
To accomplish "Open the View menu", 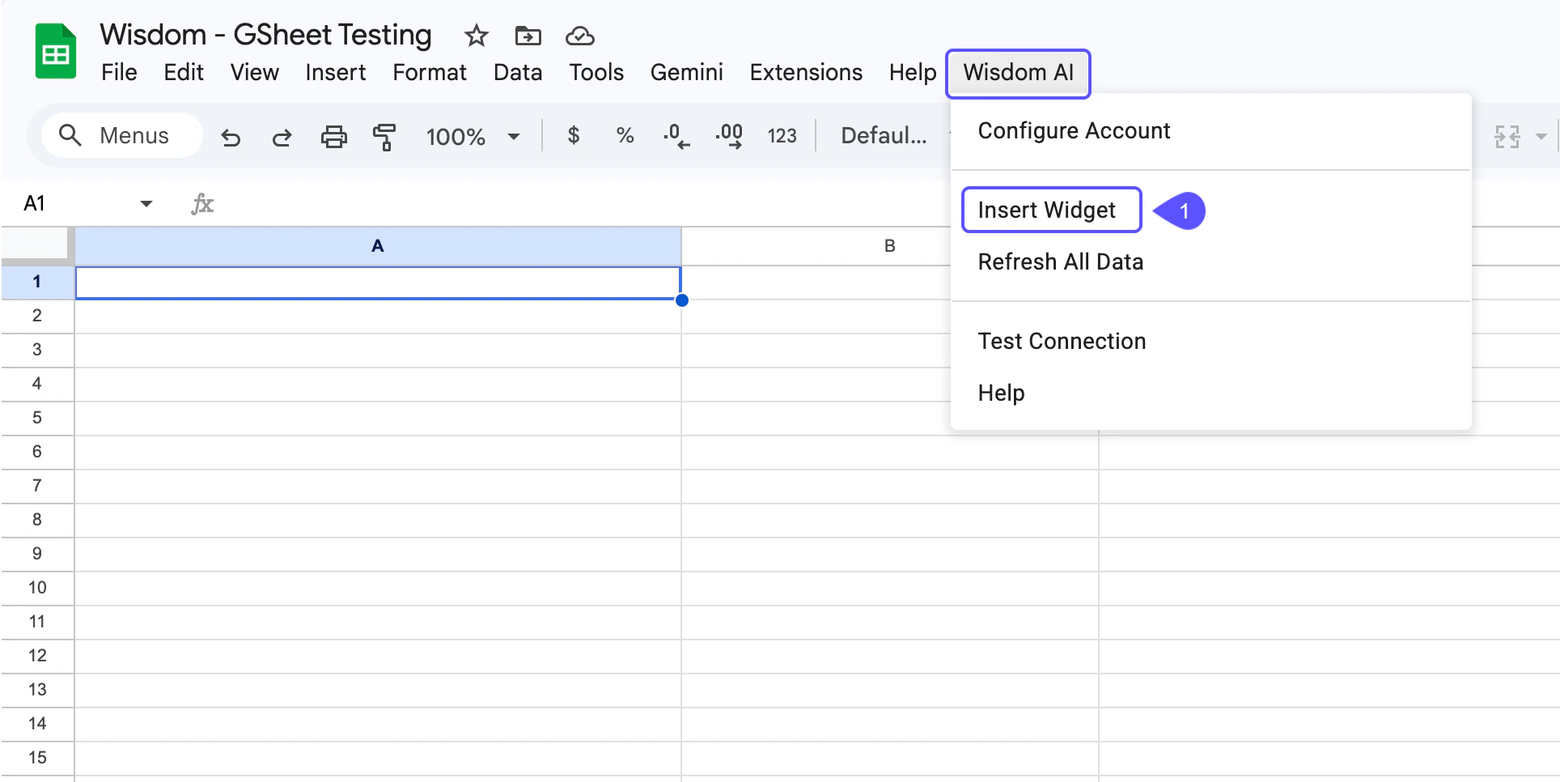I will pyautogui.click(x=254, y=72).
